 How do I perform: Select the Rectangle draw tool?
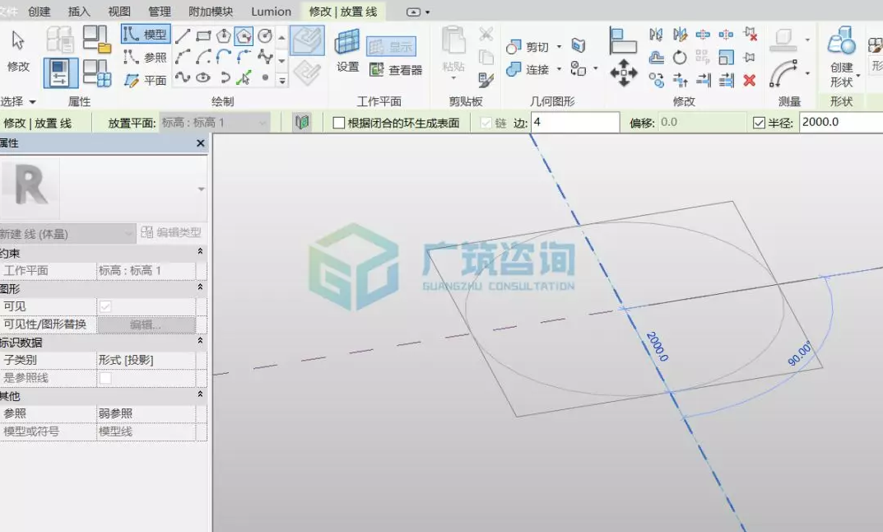(203, 36)
